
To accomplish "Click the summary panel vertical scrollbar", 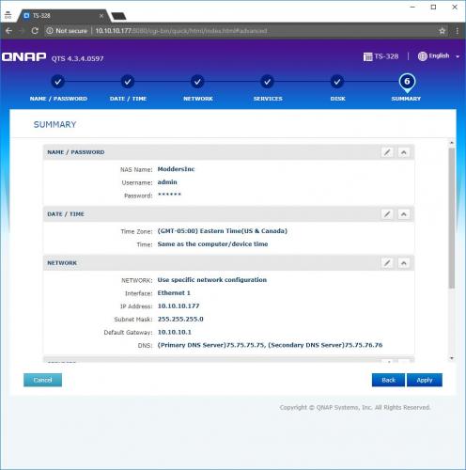I will point(452,218).
